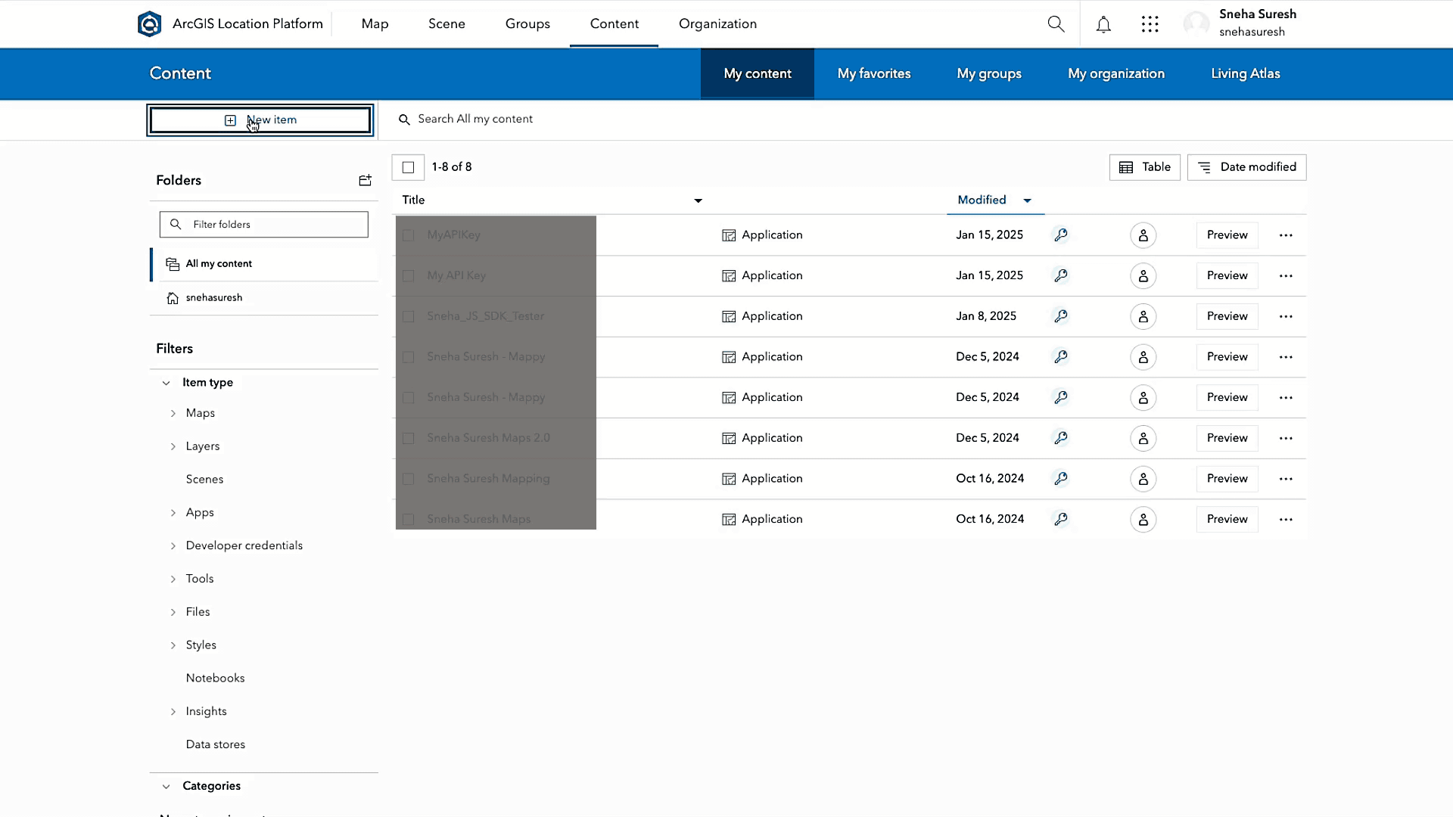Open the Organization menu item
Screen dimensions: 1453x817
tap(717, 23)
